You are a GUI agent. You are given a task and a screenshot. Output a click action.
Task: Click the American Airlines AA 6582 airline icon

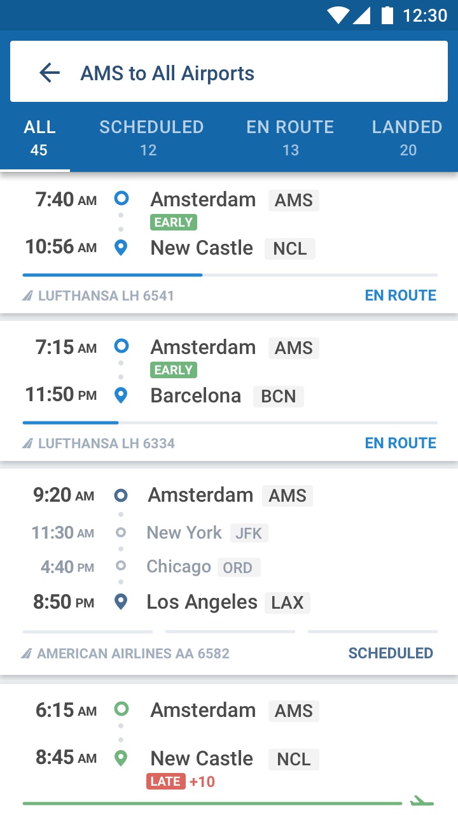(x=27, y=653)
